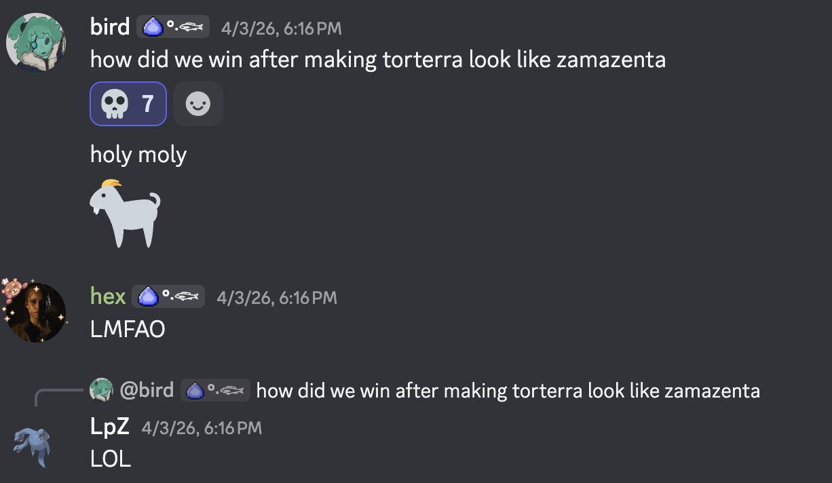The height and width of the screenshot is (483, 832).
Task: Click the timestamp on LpZ's message
Action: (202, 427)
